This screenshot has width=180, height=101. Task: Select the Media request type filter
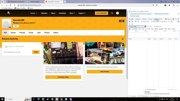point(156,29)
